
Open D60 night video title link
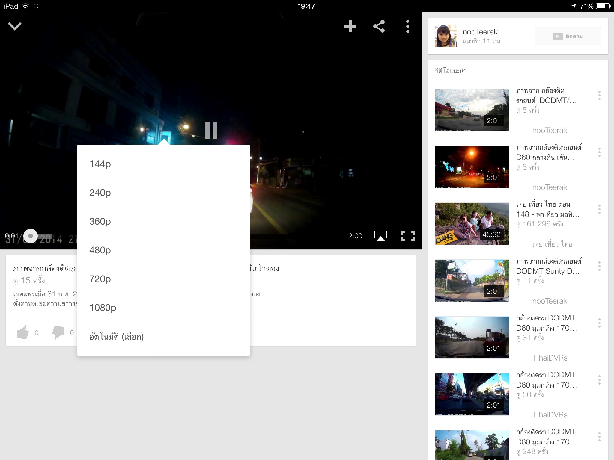click(x=548, y=152)
